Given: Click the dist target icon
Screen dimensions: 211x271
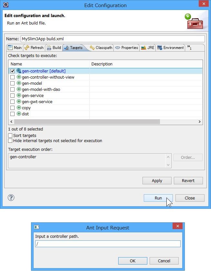Looking at the screenshot, I should (x=19, y=114).
